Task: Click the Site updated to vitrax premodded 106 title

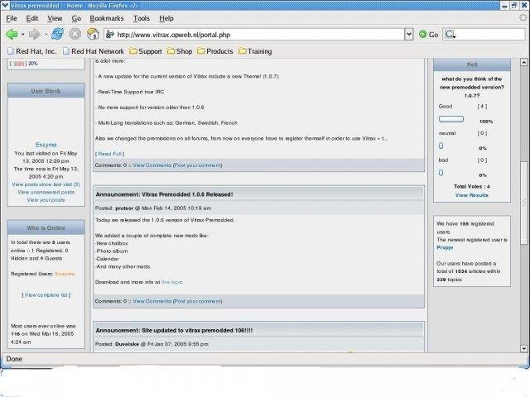Action: [x=174, y=330]
